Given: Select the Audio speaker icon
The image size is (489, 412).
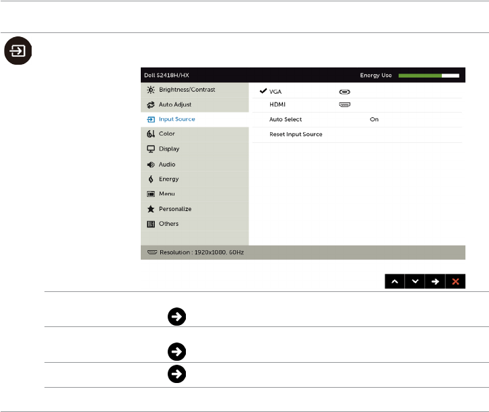Looking at the screenshot, I should pos(151,165).
